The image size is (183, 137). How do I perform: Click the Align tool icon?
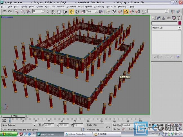(178, 12)
